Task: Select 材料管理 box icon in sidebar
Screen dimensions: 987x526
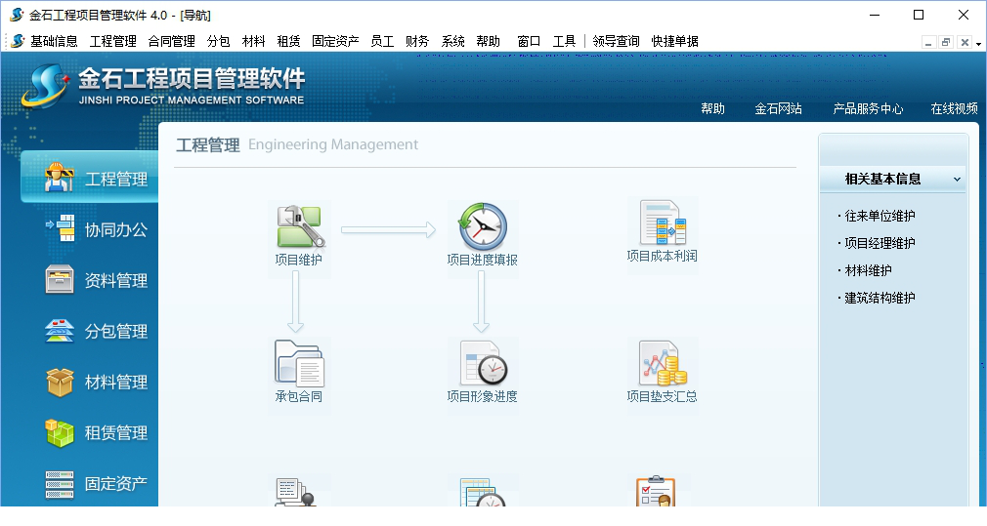Action: click(60, 382)
